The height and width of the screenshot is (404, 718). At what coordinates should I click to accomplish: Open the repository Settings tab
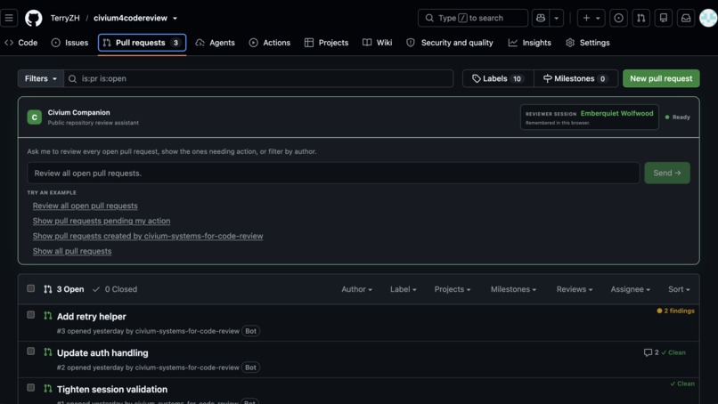coord(588,43)
